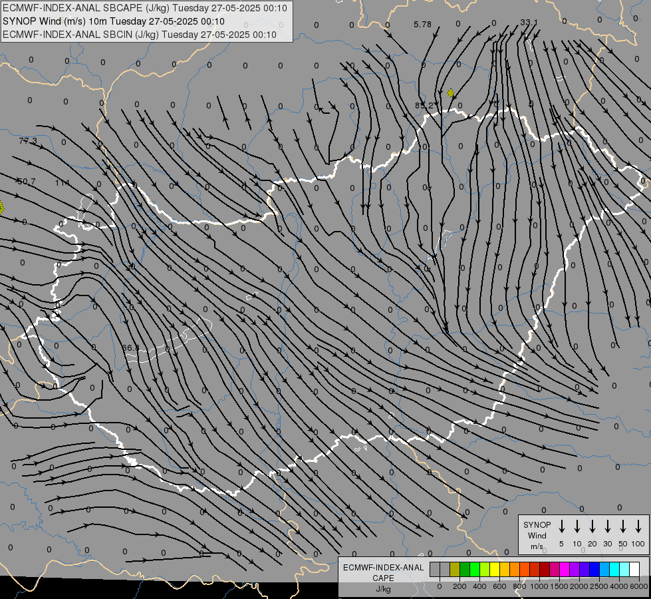Click the 114 value on map
Image resolution: width=651 pixels, height=599 pixels.
pyautogui.click(x=63, y=182)
